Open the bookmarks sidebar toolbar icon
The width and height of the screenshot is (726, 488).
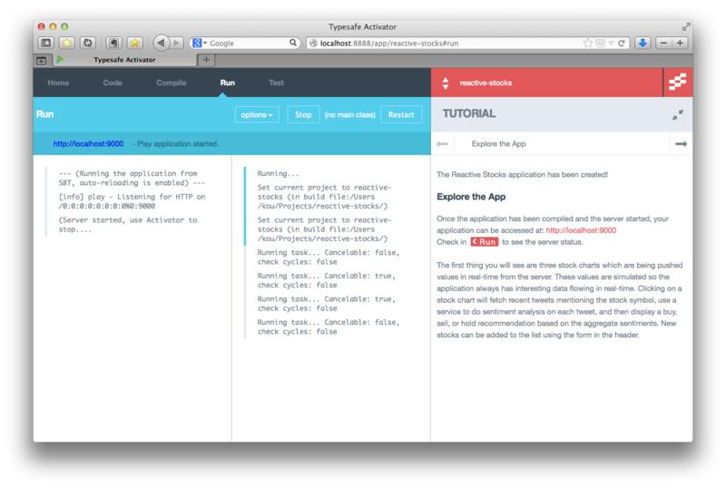tap(46, 43)
